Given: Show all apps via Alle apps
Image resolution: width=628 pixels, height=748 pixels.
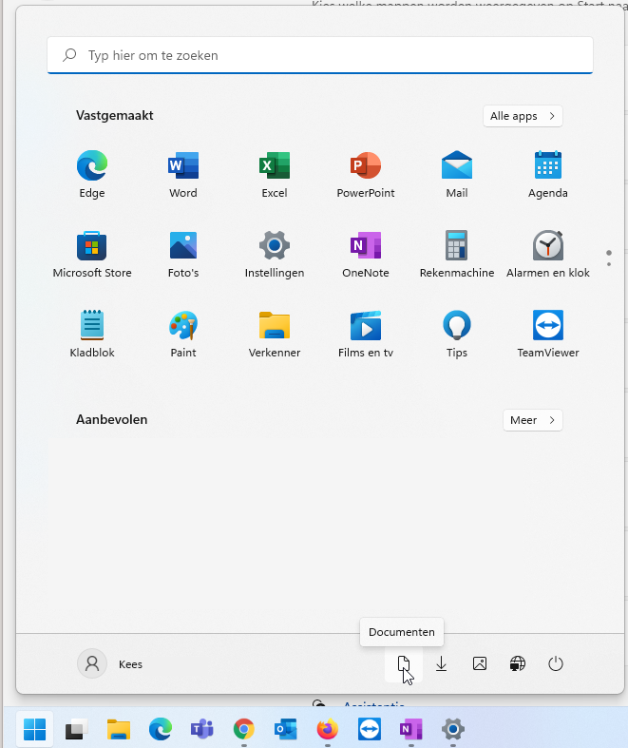Looking at the screenshot, I should (523, 116).
